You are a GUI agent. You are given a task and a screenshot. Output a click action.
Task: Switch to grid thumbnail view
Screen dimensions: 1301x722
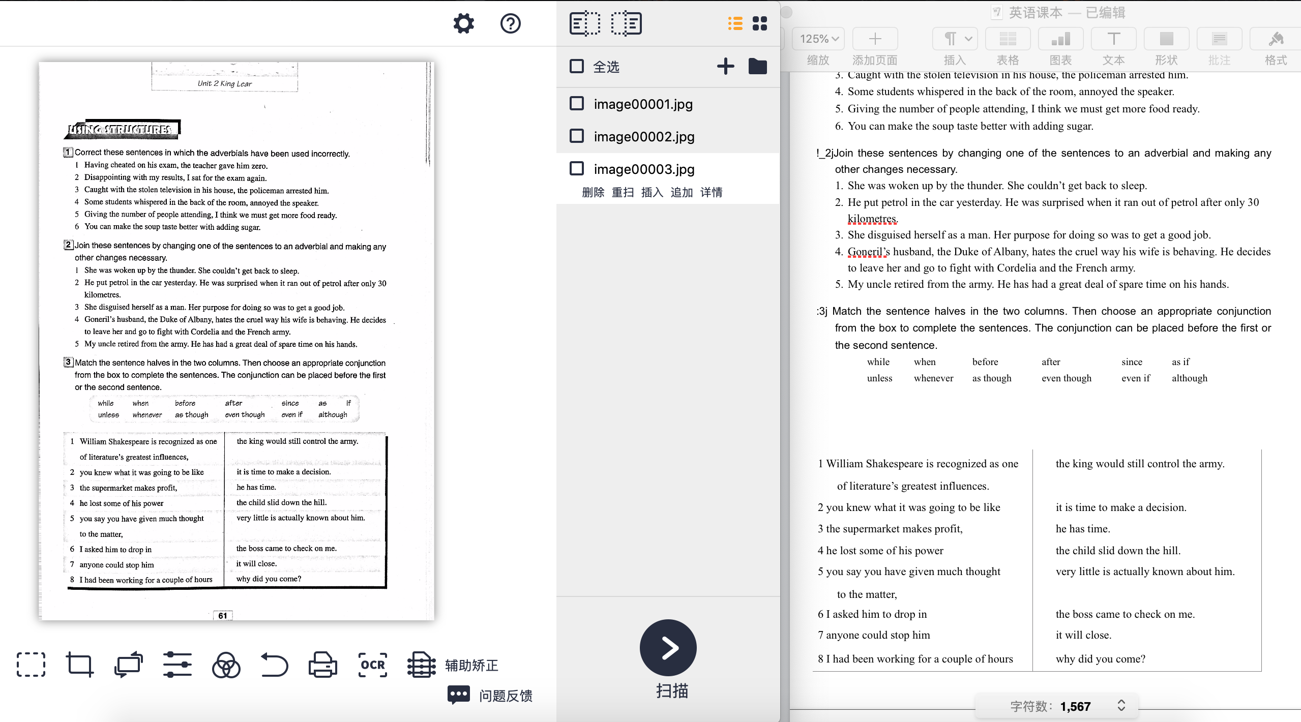759,24
